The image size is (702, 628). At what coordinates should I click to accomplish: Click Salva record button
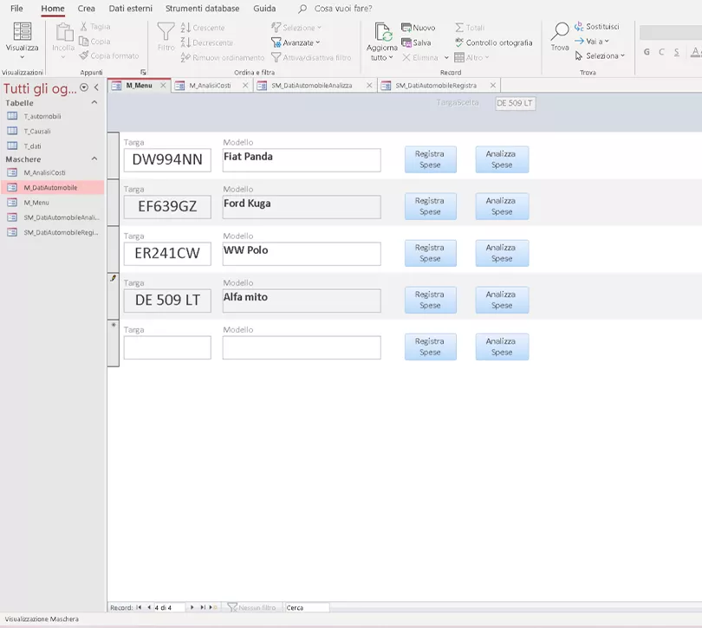coord(416,42)
